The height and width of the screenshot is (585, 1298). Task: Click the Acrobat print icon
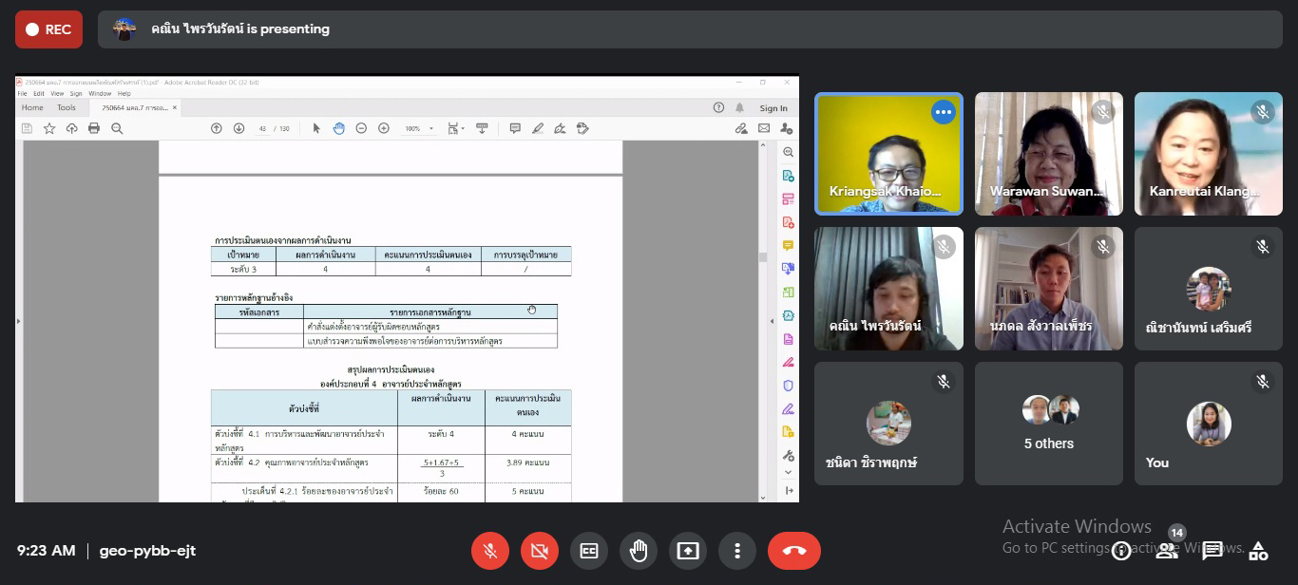click(x=94, y=128)
